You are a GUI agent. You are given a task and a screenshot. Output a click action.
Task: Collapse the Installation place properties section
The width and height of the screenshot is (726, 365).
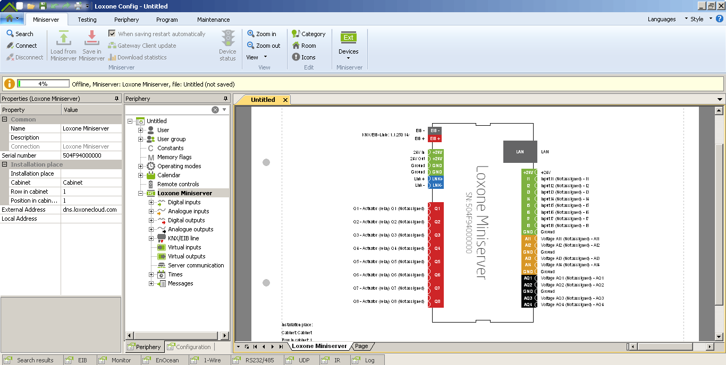click(x=4, y=164)
